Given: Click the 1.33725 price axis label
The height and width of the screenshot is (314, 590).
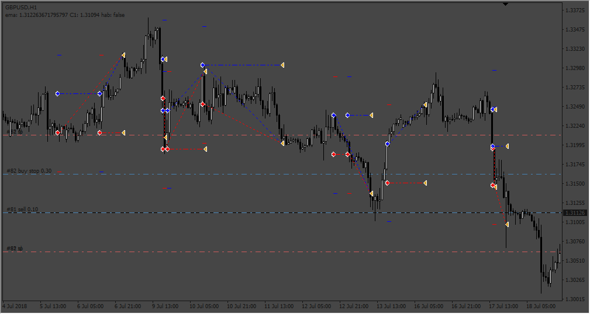Looking at the screenshot, I should click(x=575, y=11).
